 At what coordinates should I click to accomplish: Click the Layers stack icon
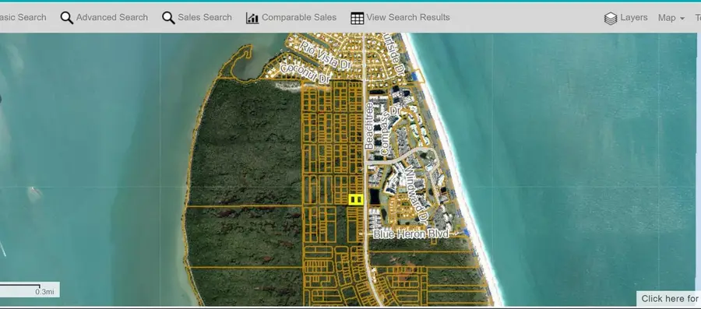610,19
